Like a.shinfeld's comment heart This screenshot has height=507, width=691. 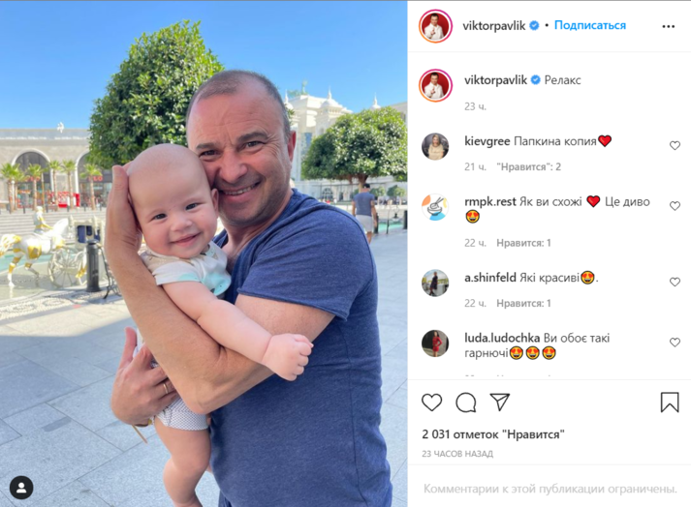675,282
